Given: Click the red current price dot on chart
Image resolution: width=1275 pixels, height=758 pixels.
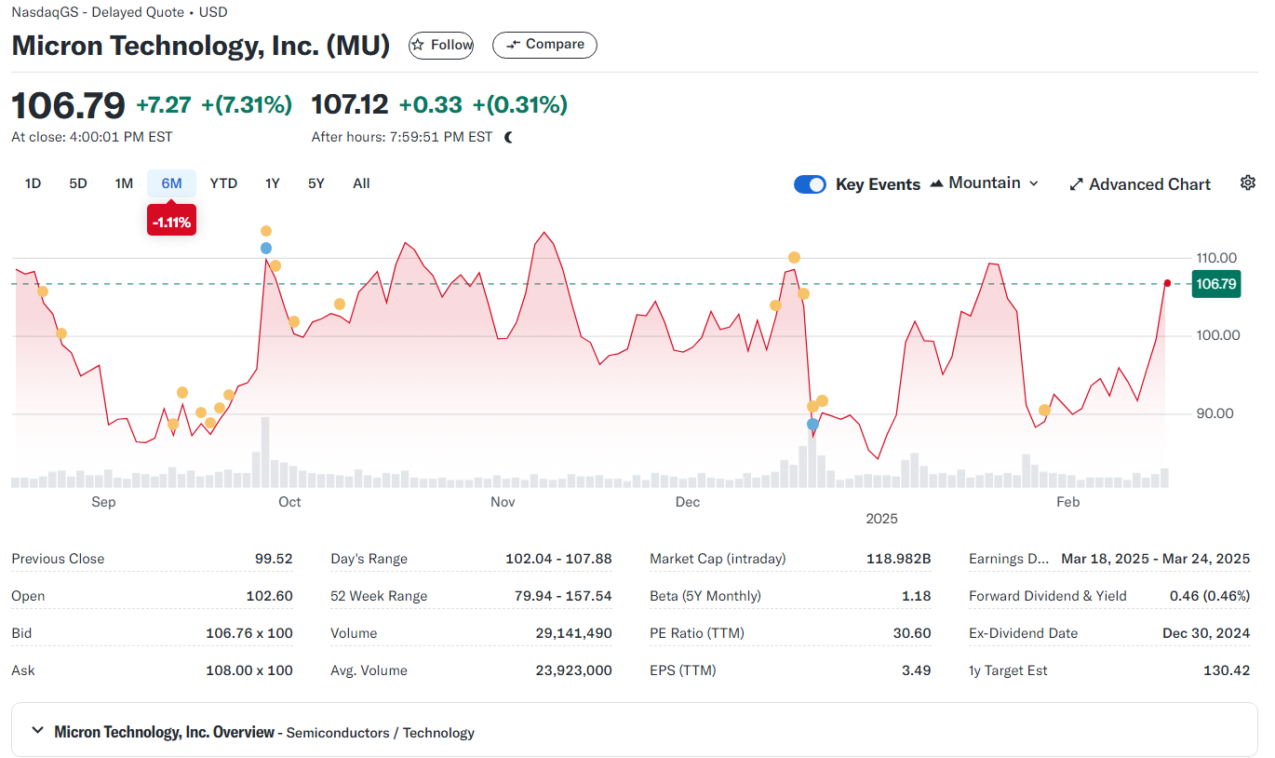Looking at the screenshot, I should click(1167, 283).
